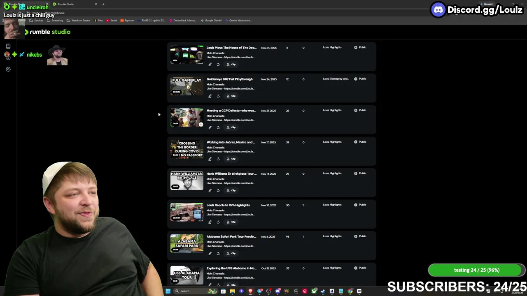Open the DreamHack Atlanta bookmark

coord(183,21)
